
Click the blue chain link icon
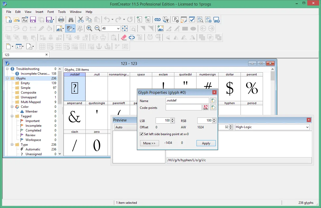click(x=157, y=19)
